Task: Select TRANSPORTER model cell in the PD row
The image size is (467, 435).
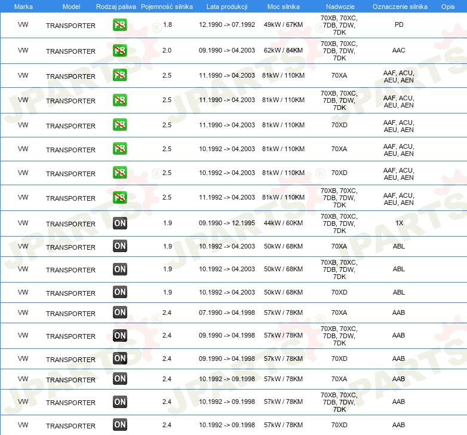Action: click(70, 26)
